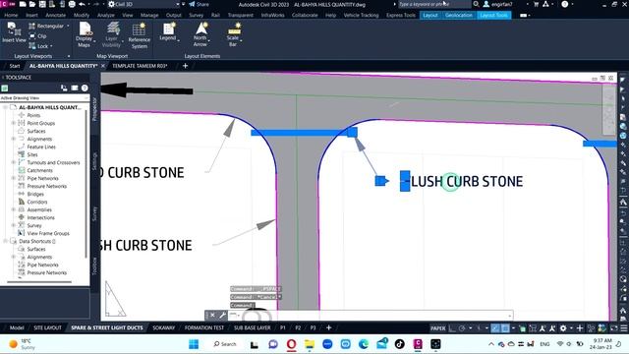Expand the Alignments node under the drawing
The image size is (629, 354).
click(14, 139)
